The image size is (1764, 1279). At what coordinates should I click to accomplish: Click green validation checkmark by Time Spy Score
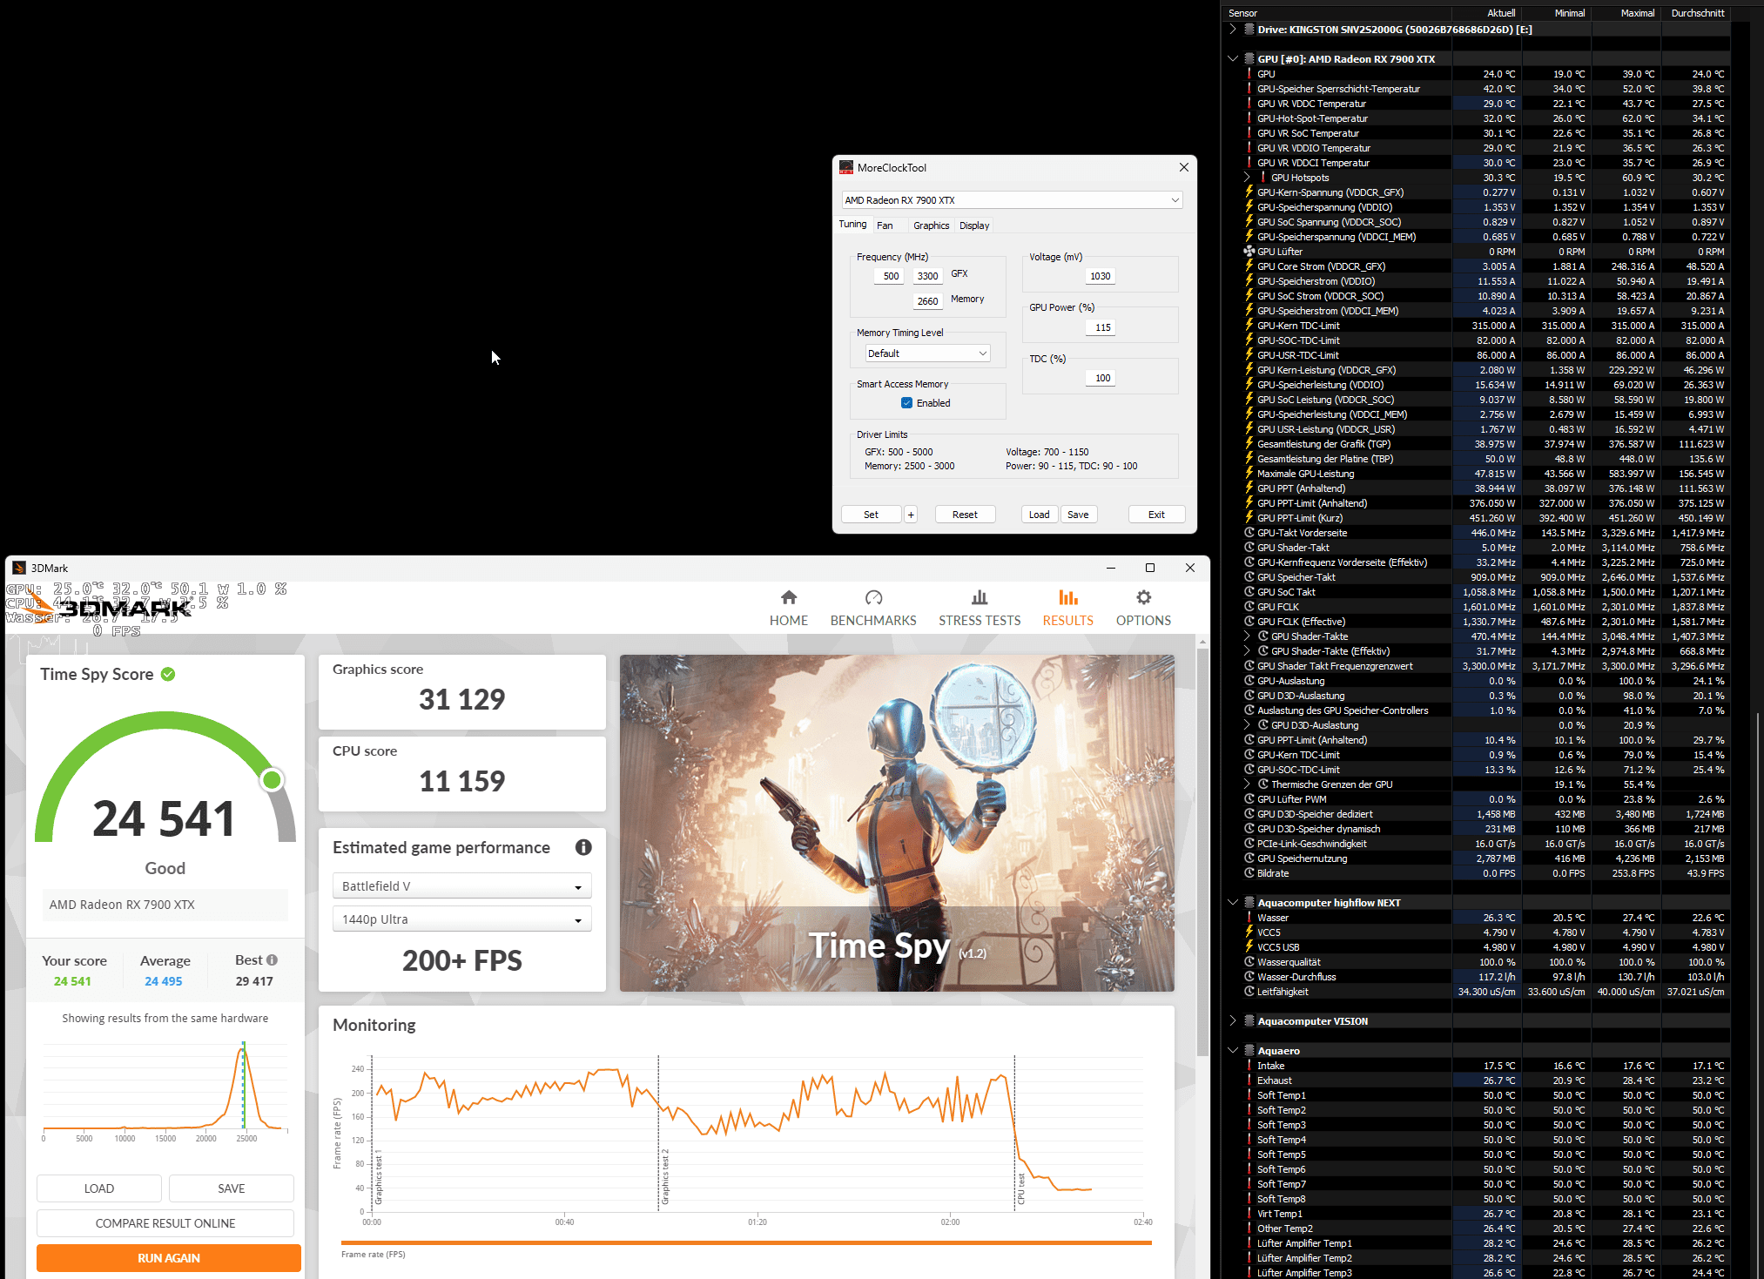(168, 674)
